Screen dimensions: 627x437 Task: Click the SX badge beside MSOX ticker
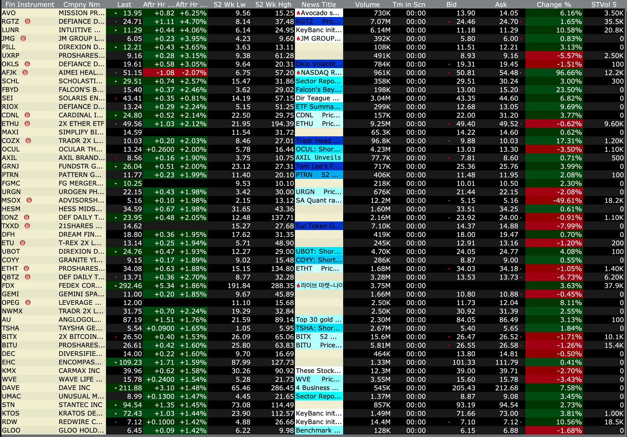pos(29,200)
